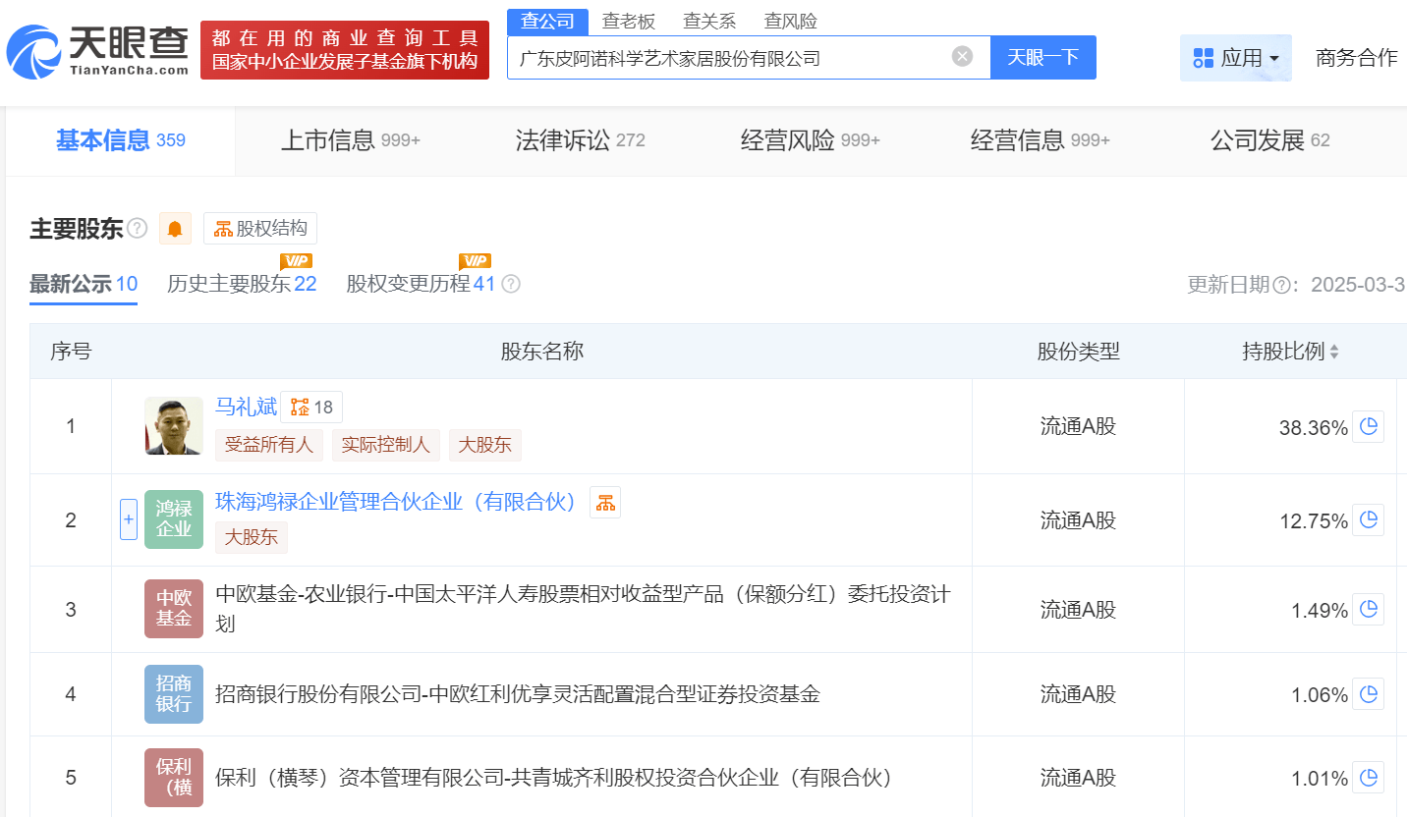Click 招商银行股份有限公司-中欧红利 shareholder text

[x=518, y=694]
